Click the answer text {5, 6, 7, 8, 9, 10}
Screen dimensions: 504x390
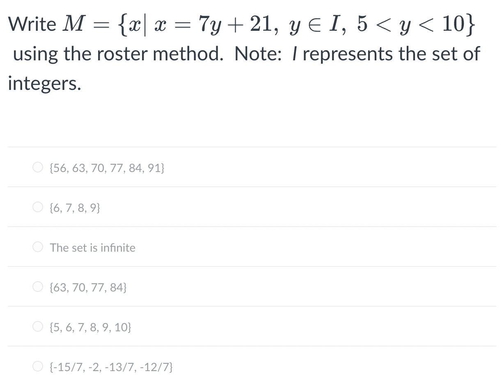coord(91,327)
